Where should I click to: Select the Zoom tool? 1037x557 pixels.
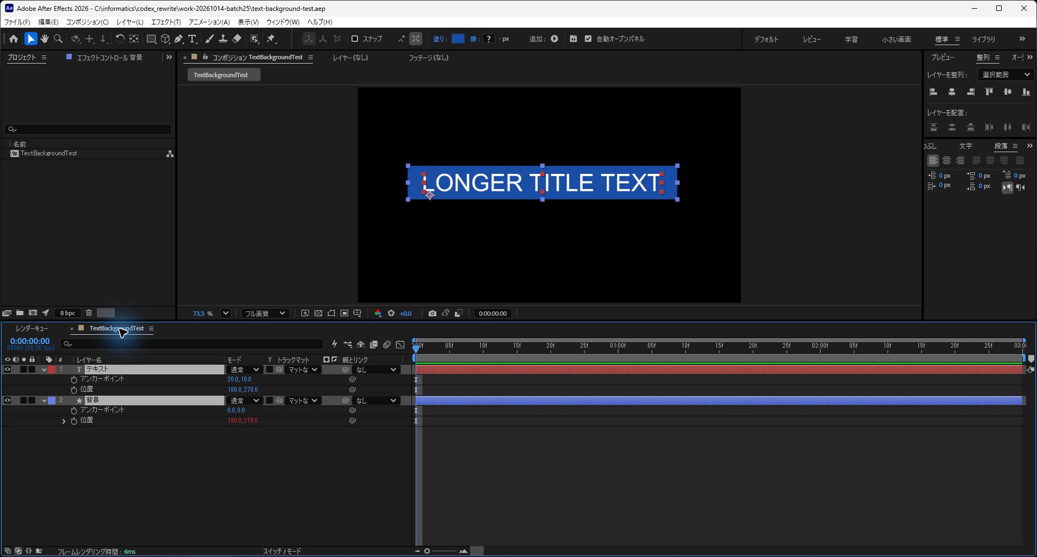[58, 39]
